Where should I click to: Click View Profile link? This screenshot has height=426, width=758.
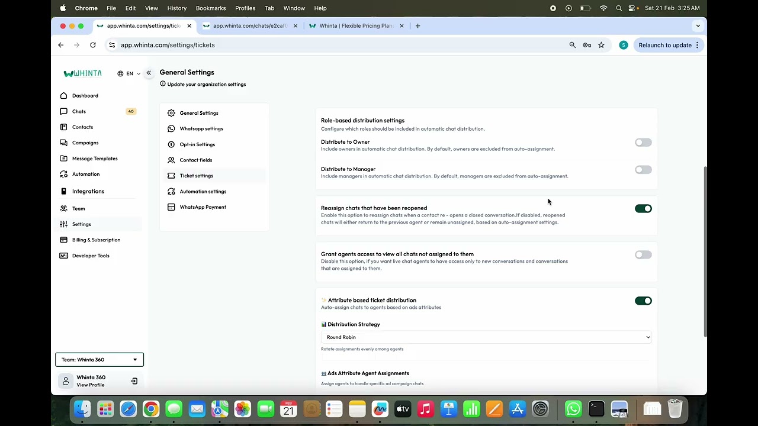click(90, 385)
